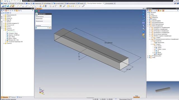This screenshot has width=179, height=100.
Task: Click the help question mark in Обучение panel
Action: pyautogui.click(x=178, y=11)
